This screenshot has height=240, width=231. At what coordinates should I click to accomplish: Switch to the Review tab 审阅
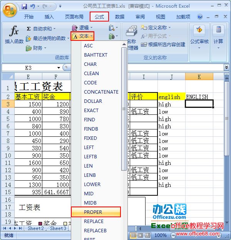140,17
